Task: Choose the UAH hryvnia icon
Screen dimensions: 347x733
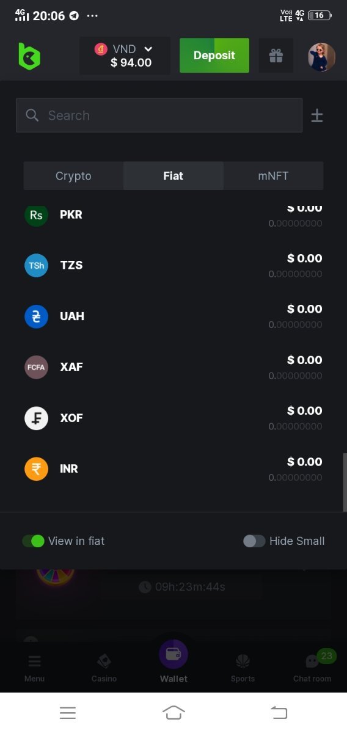Action: tap(36, 316)
